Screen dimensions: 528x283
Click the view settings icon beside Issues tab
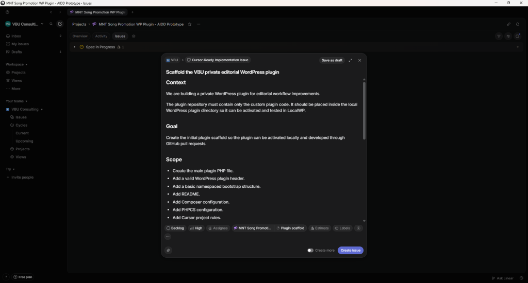tap(134, 37)
